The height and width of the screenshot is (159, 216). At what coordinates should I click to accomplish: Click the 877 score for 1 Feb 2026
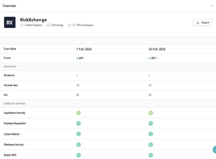pyautogui.click(x=81, y=58)
